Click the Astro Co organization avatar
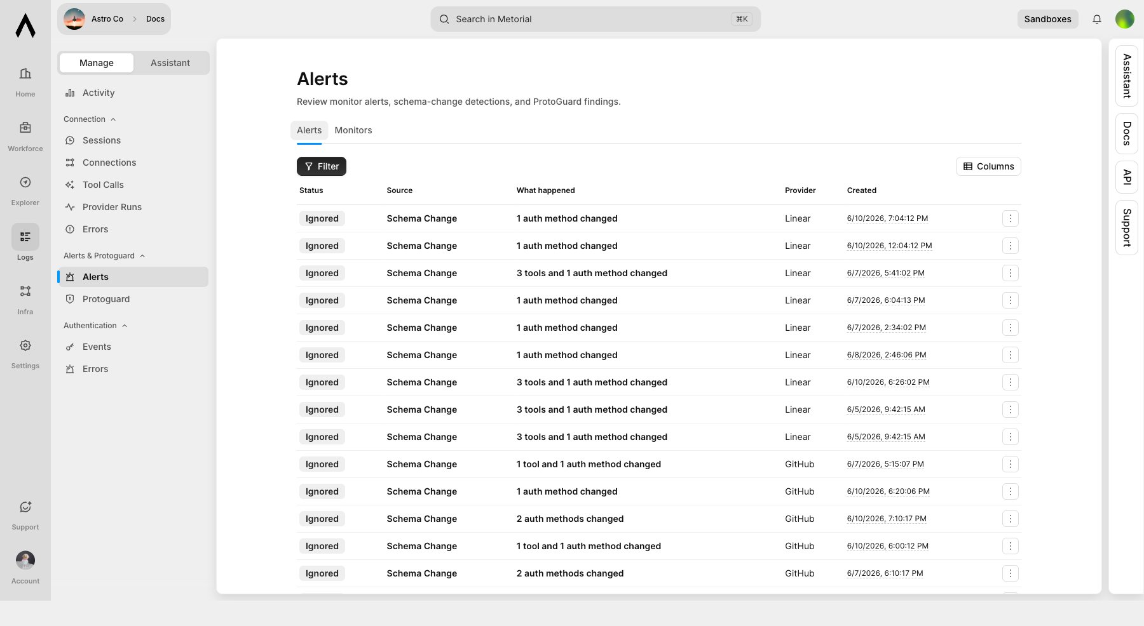The height and width of the screenshot is (626, 1144). coord(74,19)
